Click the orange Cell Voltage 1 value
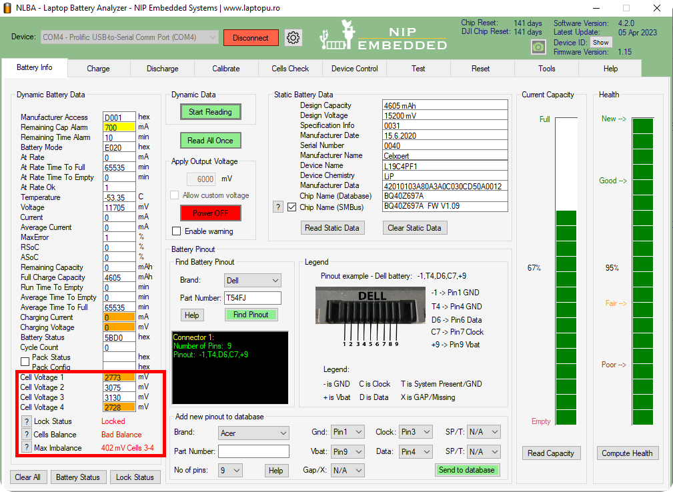The image size is (673, 492). (119, 377)
